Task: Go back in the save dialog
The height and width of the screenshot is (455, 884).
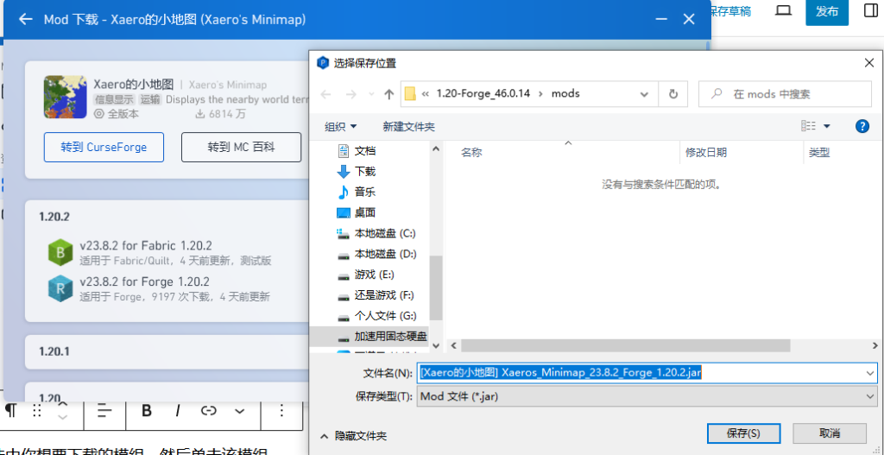Action: tap(325, 94)
